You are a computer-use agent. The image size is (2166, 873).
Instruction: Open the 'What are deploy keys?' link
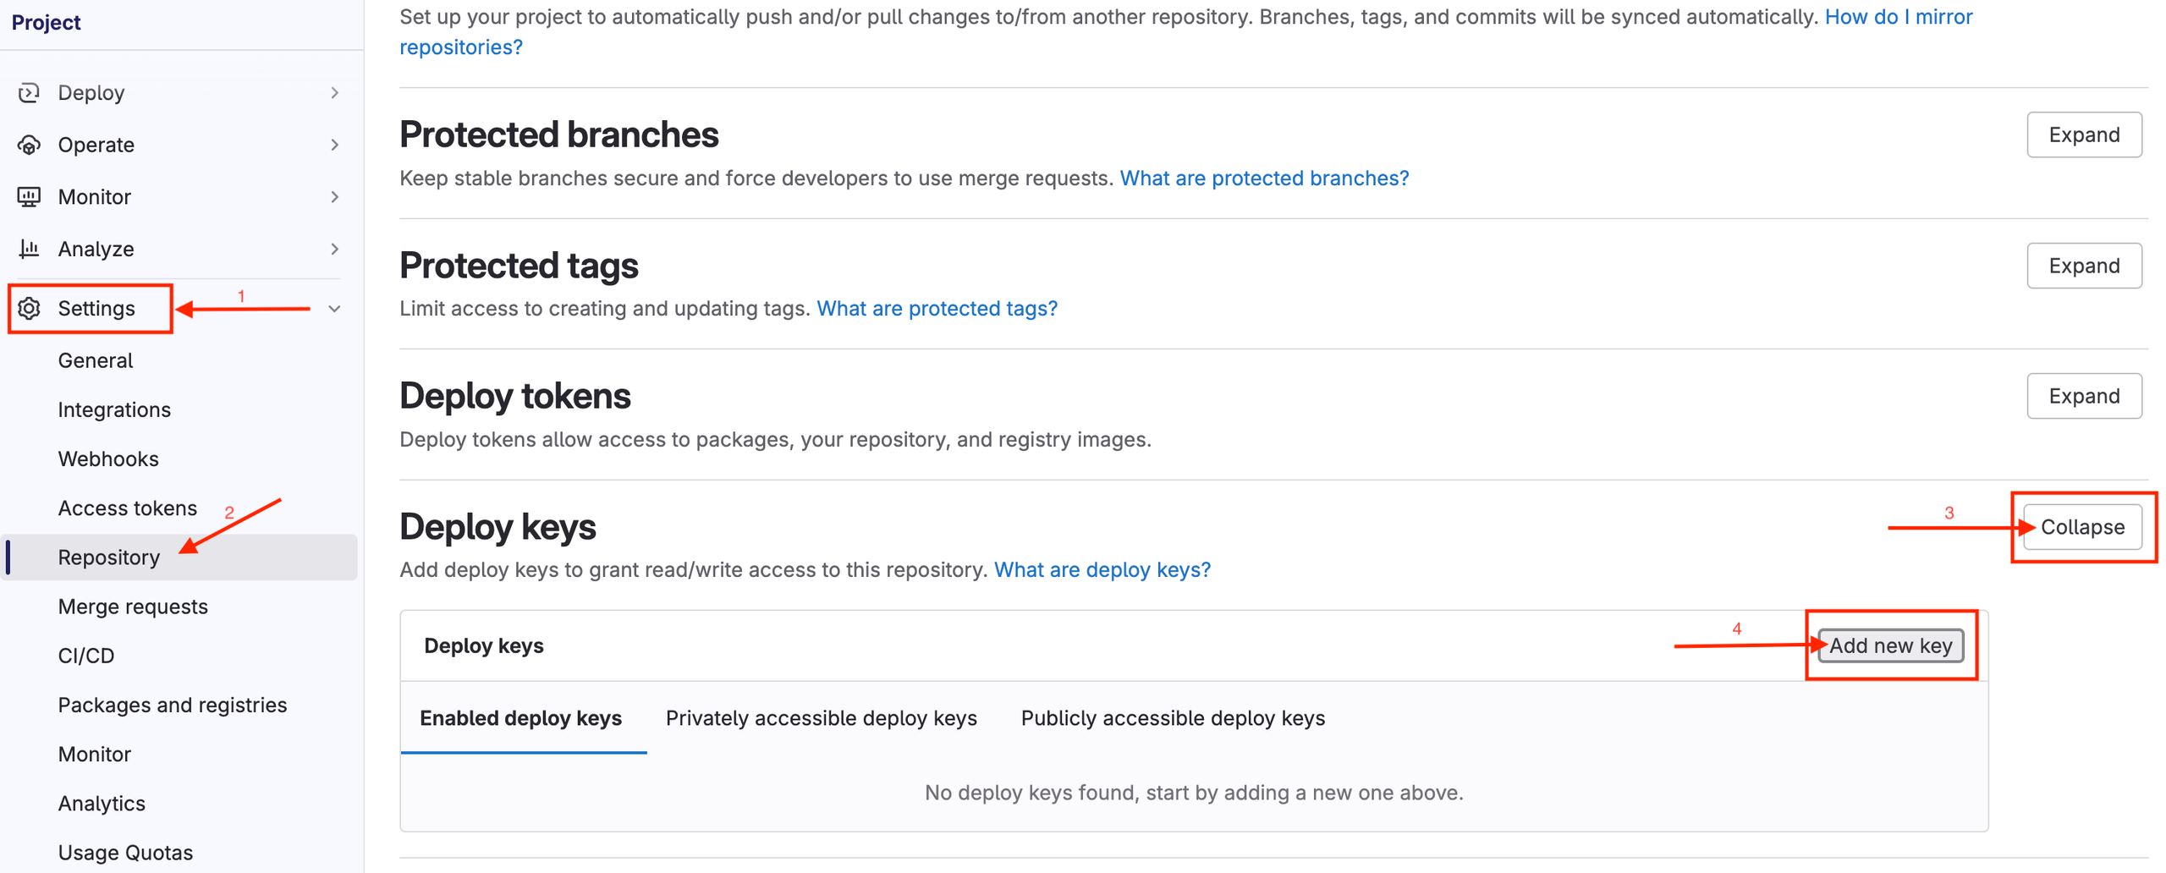1102,569
